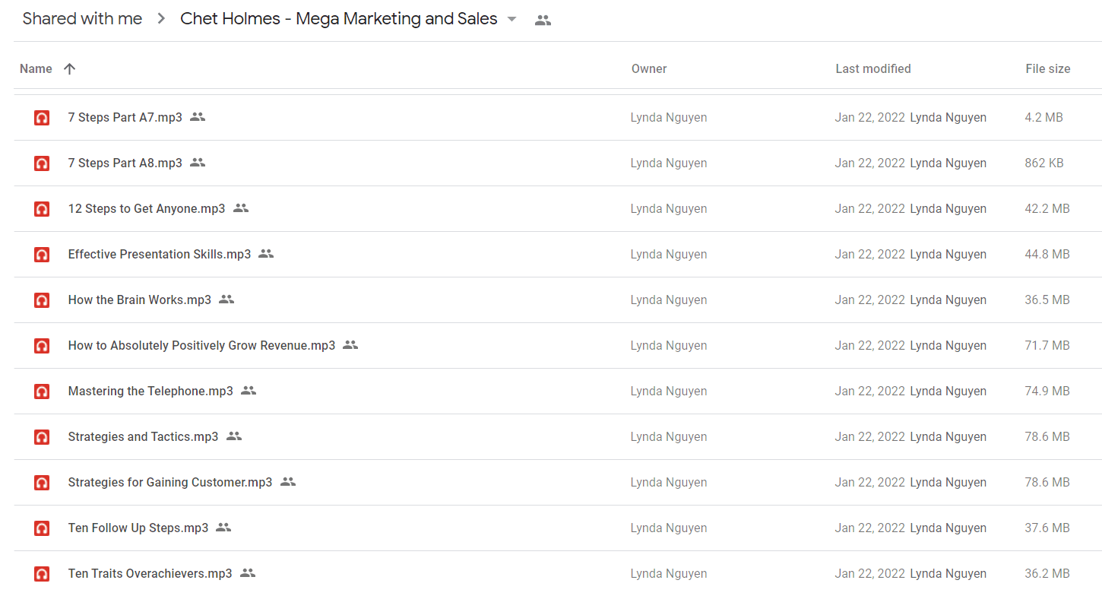Click the 36.5 MB file size value
This screenshot has width=1102, height=596.
pyautogui.click(x=1047, y=300)
